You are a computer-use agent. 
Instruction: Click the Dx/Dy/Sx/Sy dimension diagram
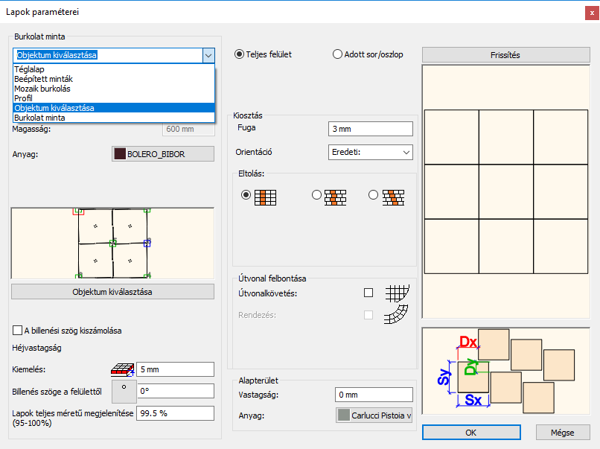[506, 371]
